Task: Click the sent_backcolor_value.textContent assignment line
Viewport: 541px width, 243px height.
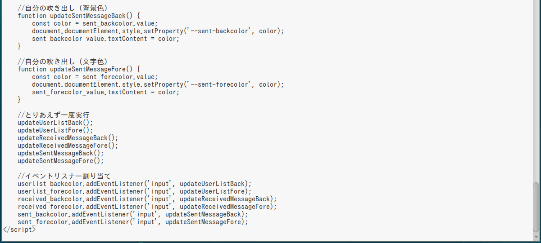Action: [x=105, y=39]
